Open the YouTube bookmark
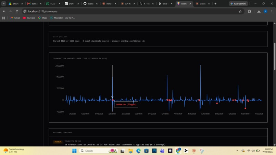Screen dimensions: 276x155 29,18
